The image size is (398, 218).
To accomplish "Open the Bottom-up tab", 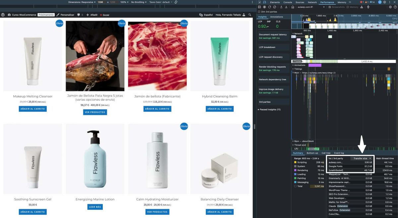I will (312, 153).
